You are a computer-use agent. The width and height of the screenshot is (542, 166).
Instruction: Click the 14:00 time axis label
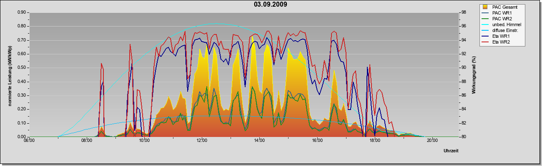coord(259,140)
